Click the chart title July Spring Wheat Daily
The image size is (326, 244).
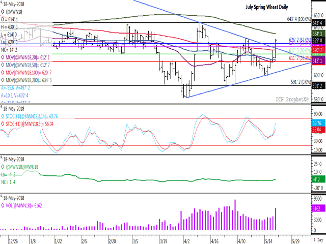267,7
